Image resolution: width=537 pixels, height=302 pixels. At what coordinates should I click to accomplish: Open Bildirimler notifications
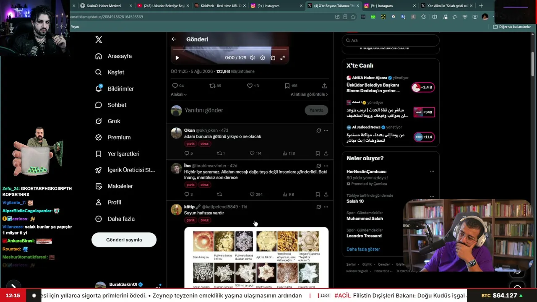(x=115, y=89)
